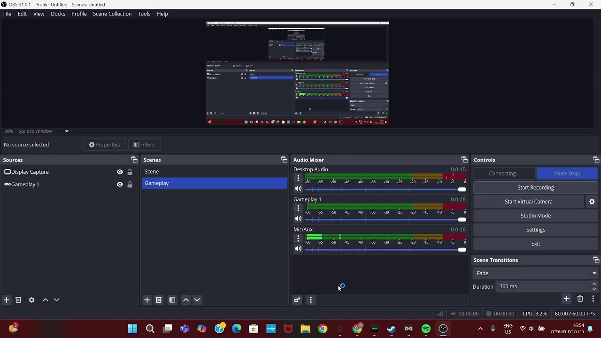Hide the Gameplay 1 source
This screenshot has width=601, height=338.
pos(120,184)
